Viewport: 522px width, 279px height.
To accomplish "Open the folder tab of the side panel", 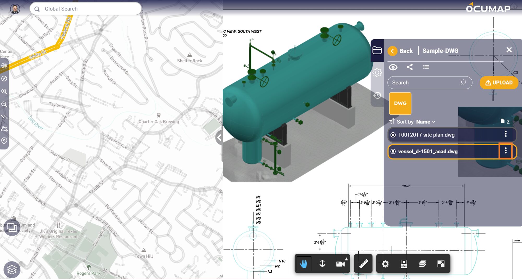I will click(377, 50).
